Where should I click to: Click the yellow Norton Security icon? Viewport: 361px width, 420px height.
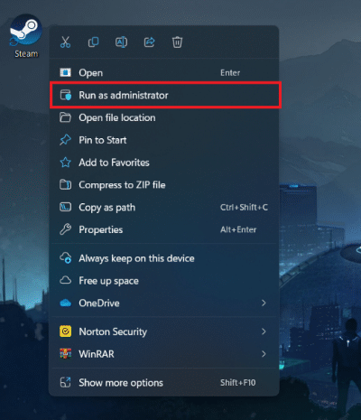point(65,331)
